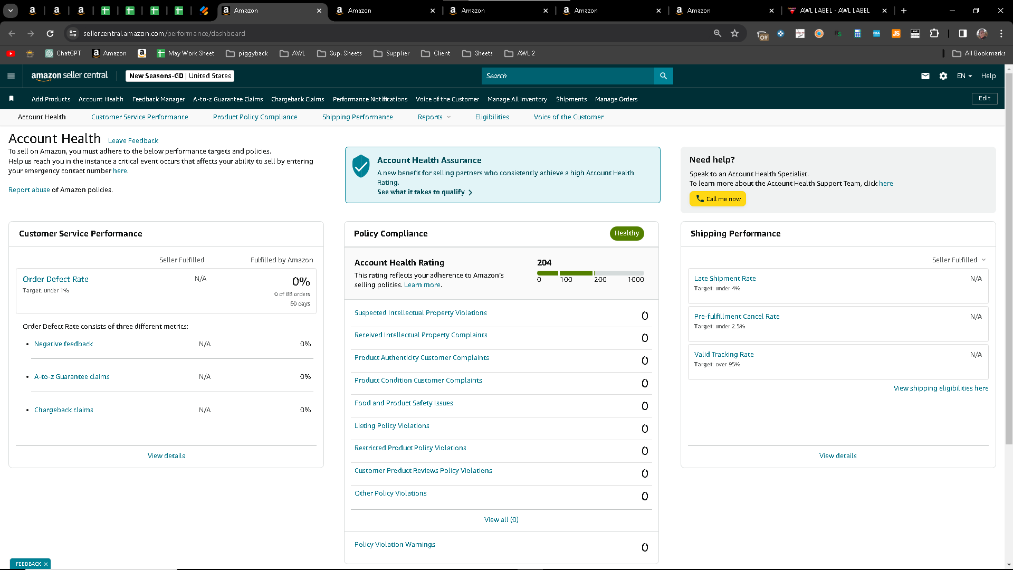This screenshot has width=1013, height=570.
Task: Click the browser address bar URL
Action: point(164,33)
